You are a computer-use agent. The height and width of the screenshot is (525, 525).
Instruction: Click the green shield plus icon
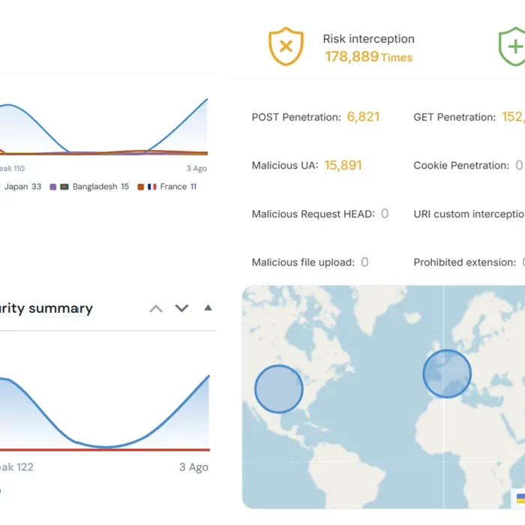click(512, 46)
